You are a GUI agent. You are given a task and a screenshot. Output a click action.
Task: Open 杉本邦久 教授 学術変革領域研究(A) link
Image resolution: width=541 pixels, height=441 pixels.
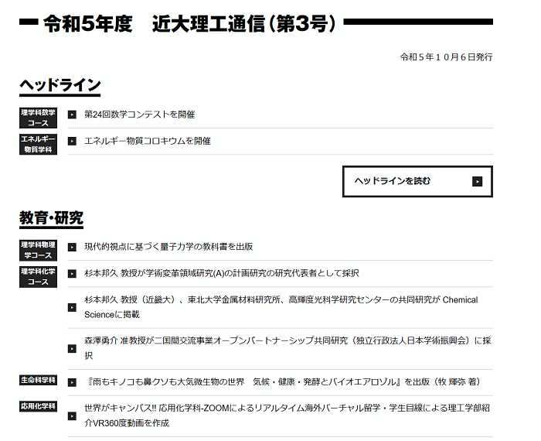(222, 274)
